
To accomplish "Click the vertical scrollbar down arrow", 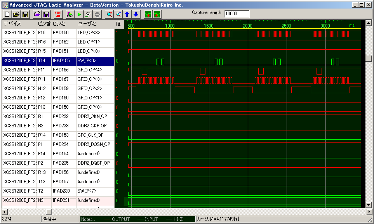I will 369,205.
